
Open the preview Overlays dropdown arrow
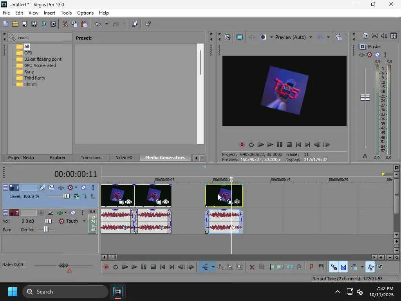(328, 37)
